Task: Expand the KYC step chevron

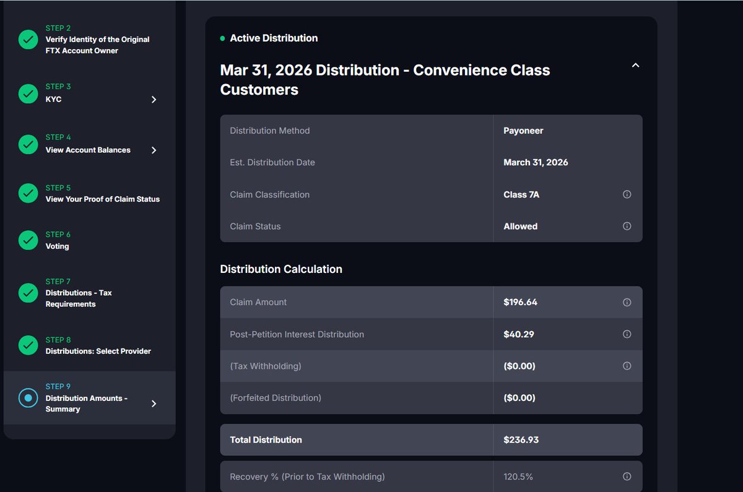Action: 154,100
